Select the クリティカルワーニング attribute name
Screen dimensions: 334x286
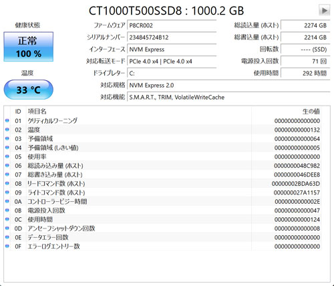click(x=53, y=121)
